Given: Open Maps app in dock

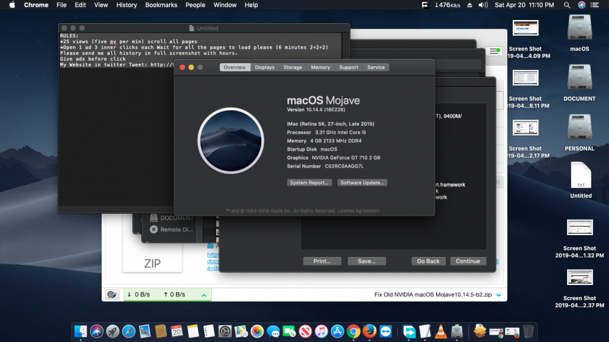Looking at the screenshot, I should [x=241, y=332].
